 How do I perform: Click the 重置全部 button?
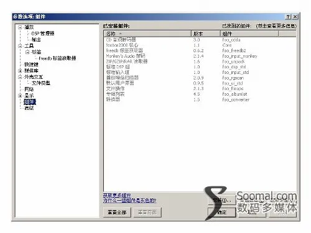[x=117, y=212]
